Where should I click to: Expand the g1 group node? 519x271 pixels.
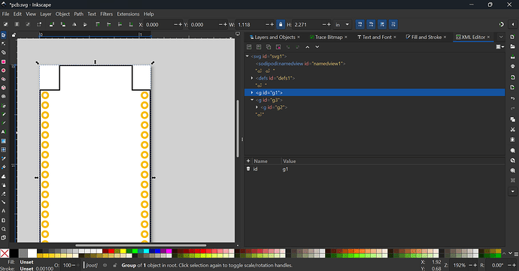pyautogui.click(x=252, y=92)
